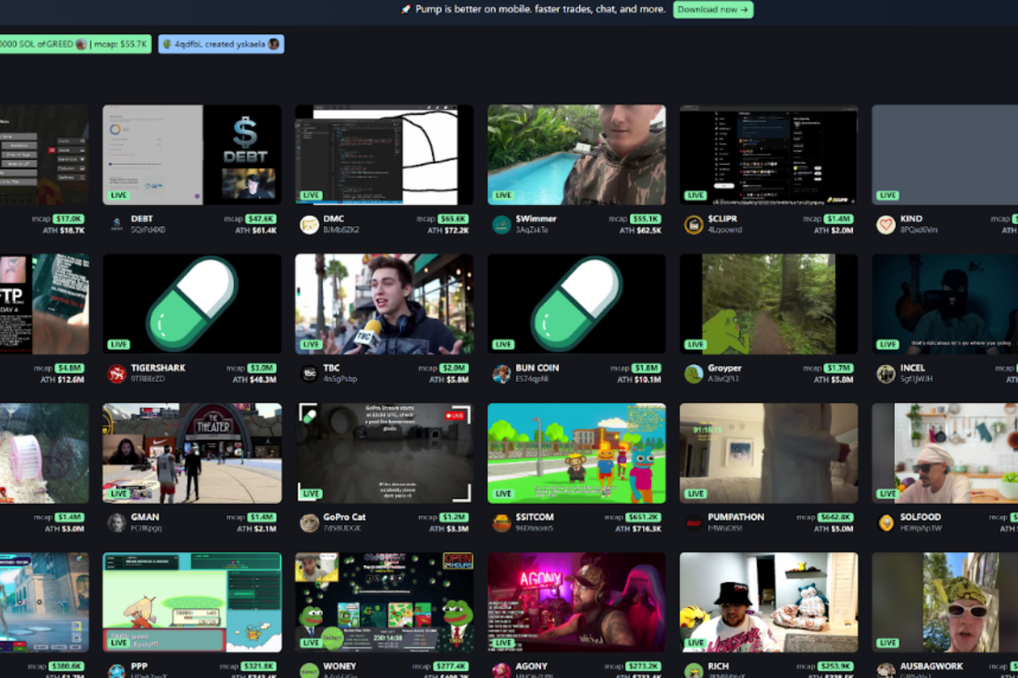Open the GMAN theater game thumbnail
This screenshot has width=1018, height=678.
(192, 453)
